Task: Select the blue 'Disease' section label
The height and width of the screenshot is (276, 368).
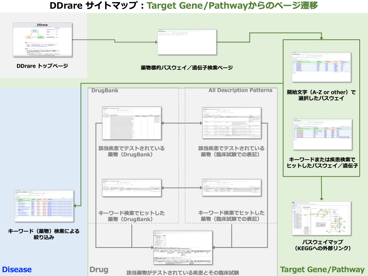Action: point(17,269)
